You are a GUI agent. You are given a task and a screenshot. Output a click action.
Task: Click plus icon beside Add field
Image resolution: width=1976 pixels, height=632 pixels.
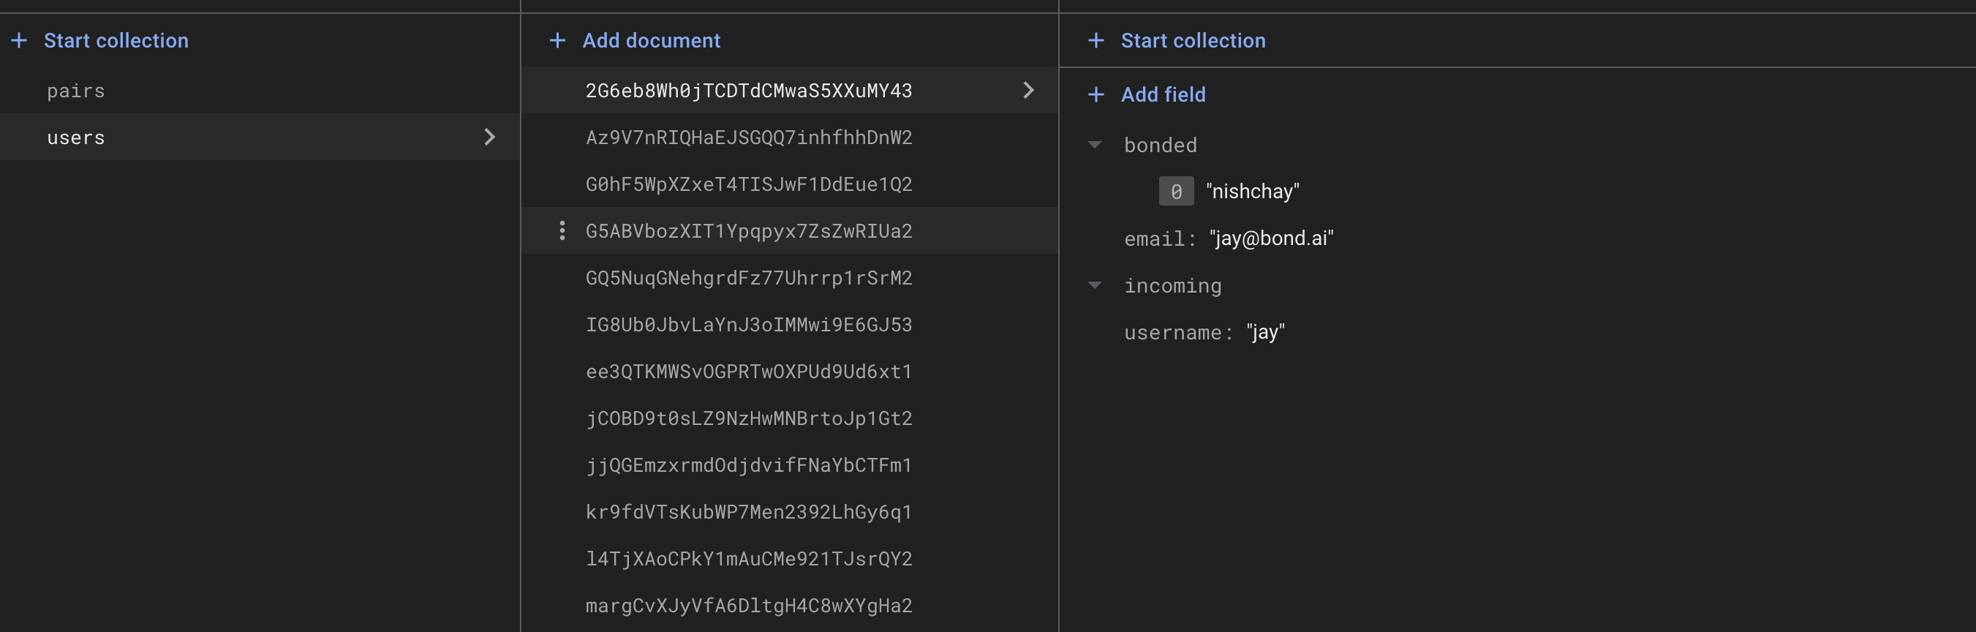click(1096, 94)
